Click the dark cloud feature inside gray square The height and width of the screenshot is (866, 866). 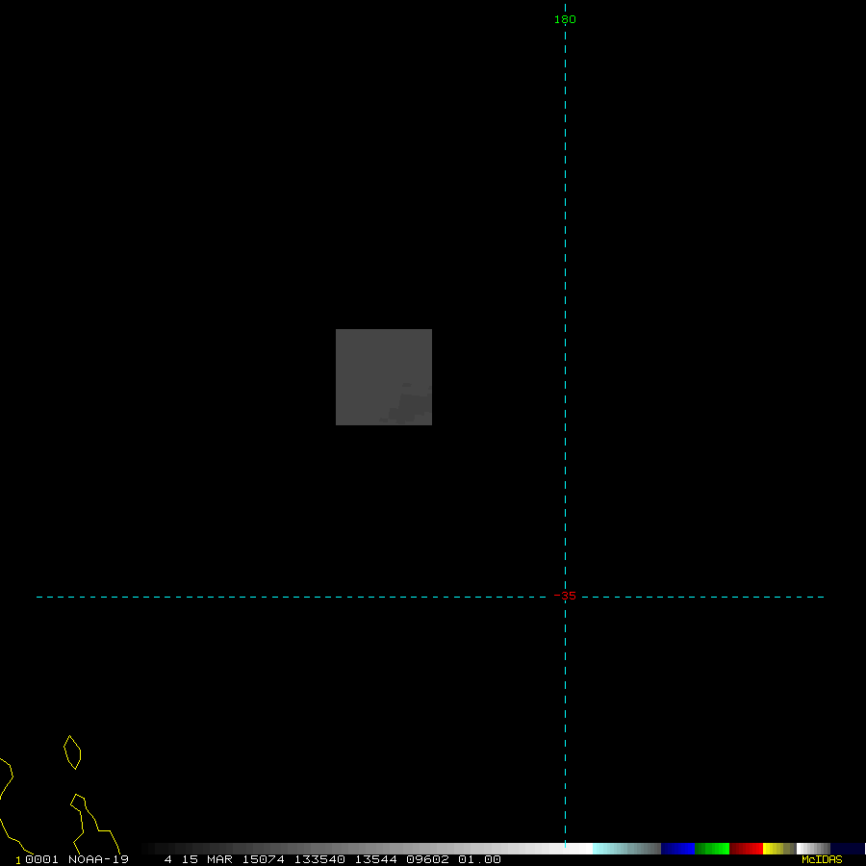click(407, 407)
